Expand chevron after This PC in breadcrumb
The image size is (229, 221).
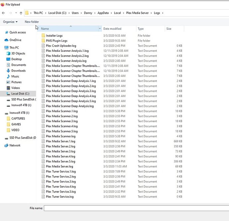coord(45,13)
